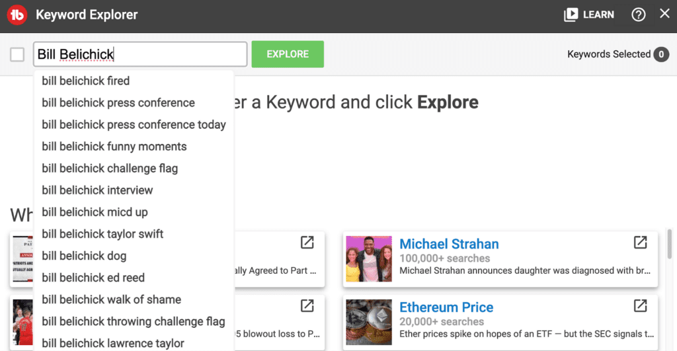This screenshot has height=351, width=677.
Task: Click the TubeBuddy logo icon
Action: point(17,15)
